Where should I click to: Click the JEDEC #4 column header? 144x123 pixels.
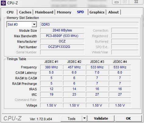[x=120, y=62]
